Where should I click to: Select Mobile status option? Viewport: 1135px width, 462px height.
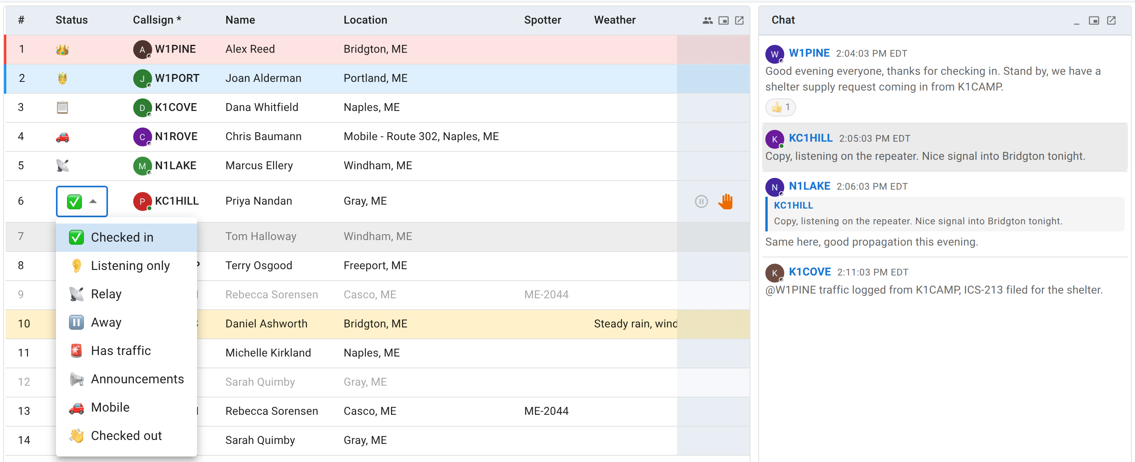[x=127, y=407]
